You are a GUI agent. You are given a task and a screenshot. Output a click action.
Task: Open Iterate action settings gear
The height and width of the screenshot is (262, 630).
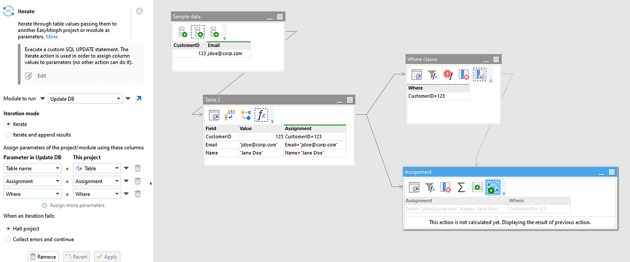(x=140, y=11)
